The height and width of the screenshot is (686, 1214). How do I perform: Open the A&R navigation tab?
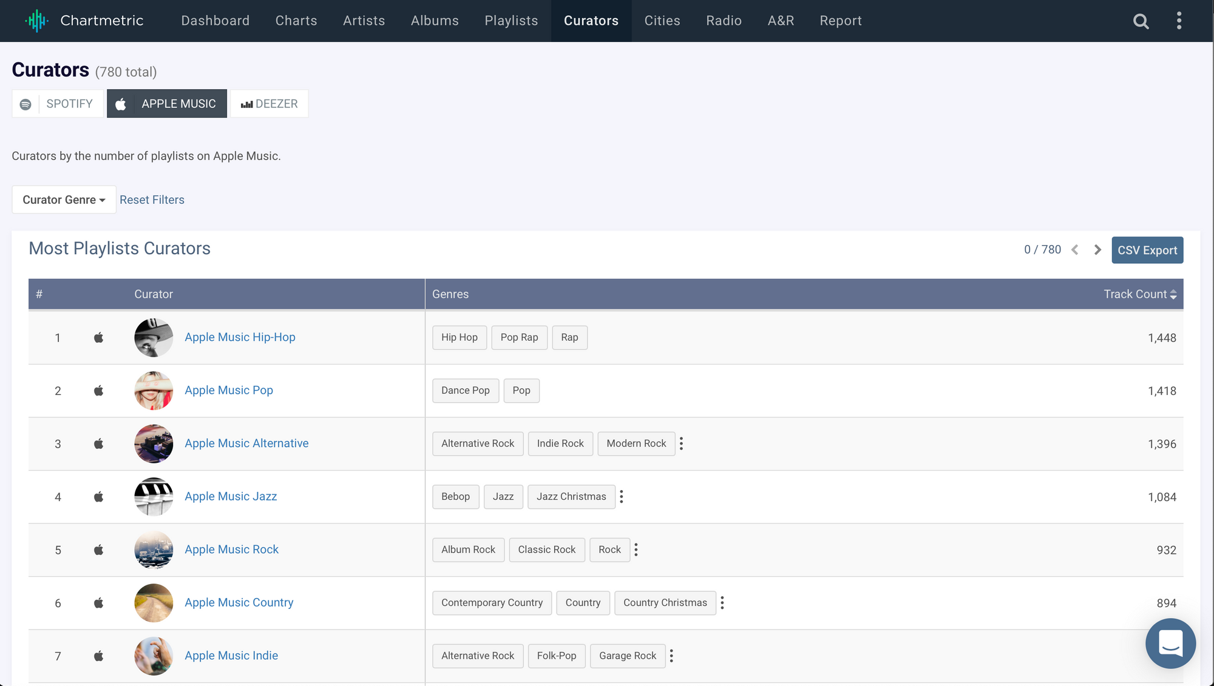[781, 21]
